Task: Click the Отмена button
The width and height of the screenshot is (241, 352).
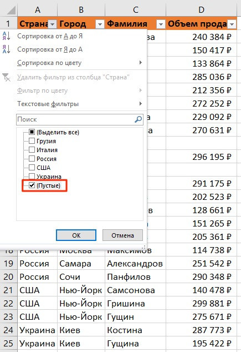Action: click(x=122, y=235)
